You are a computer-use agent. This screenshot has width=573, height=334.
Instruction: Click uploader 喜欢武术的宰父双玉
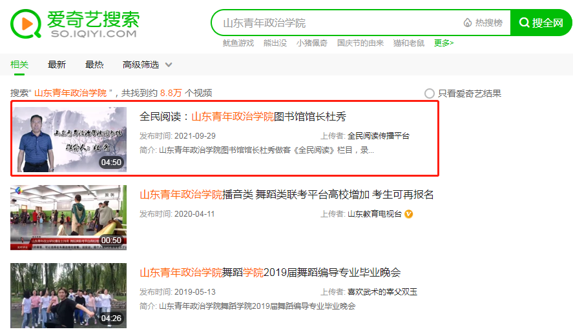[382, 292]
